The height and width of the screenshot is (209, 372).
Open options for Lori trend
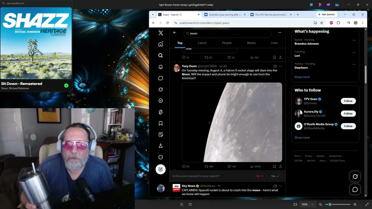[x=354, y=53]
